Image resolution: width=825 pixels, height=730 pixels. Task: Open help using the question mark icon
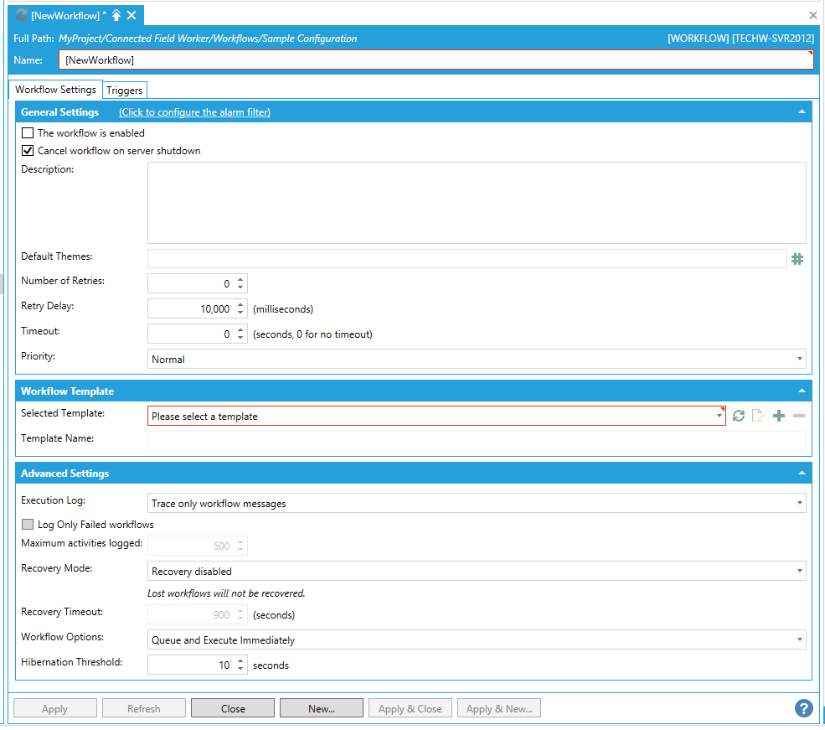(x=803, y=707)
